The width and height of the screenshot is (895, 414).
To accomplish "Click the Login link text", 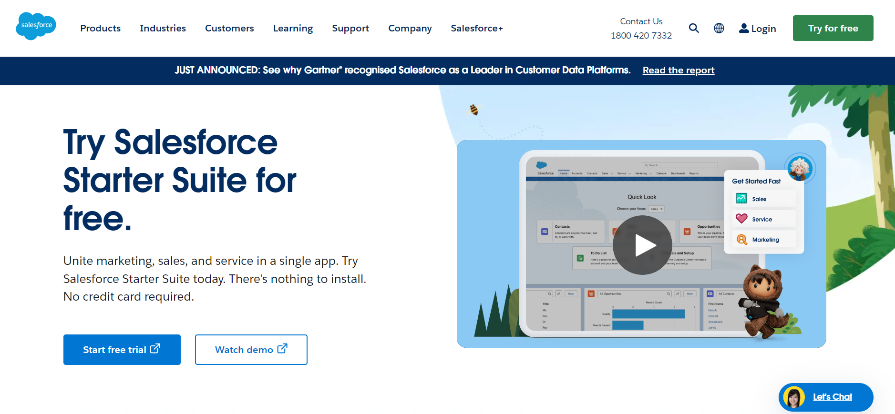I will pos(763,29).
